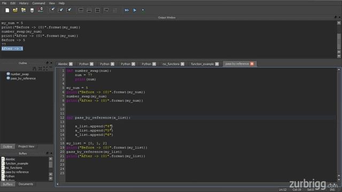
Task: Click the Buffers list bottom scroll arrow
Action: click(51, 179)
